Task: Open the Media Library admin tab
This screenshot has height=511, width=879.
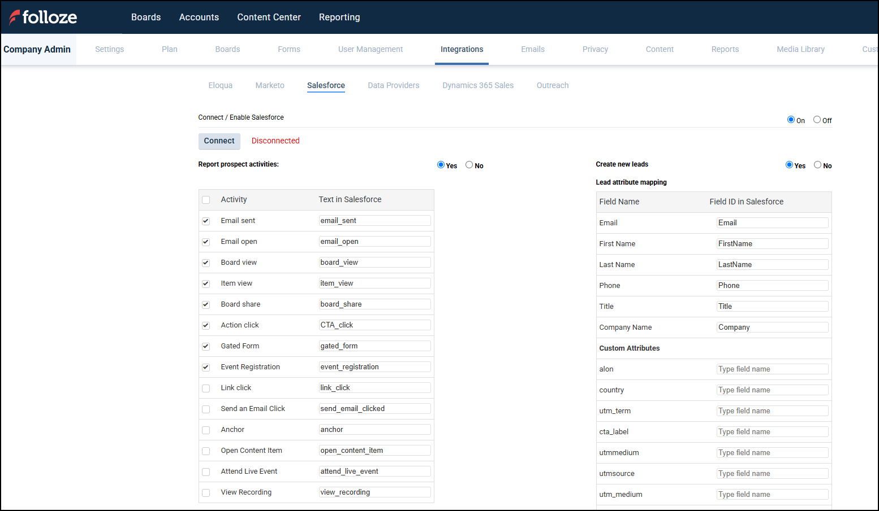Action: [x=800, y=49]
